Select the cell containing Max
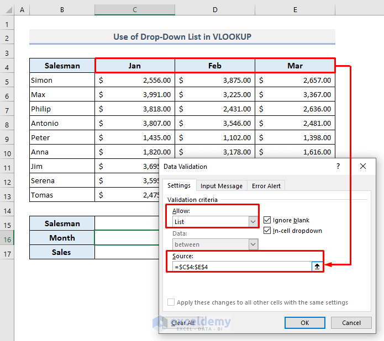 click(x=62, y=94)
